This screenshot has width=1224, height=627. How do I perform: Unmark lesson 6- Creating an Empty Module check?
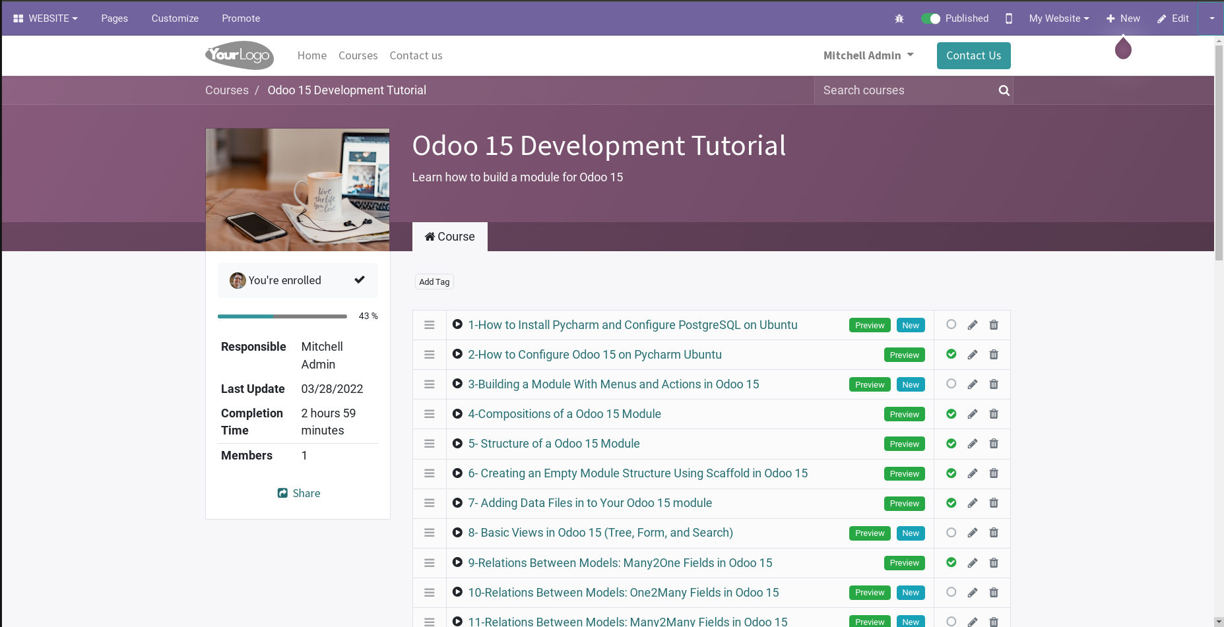(951, 473)
